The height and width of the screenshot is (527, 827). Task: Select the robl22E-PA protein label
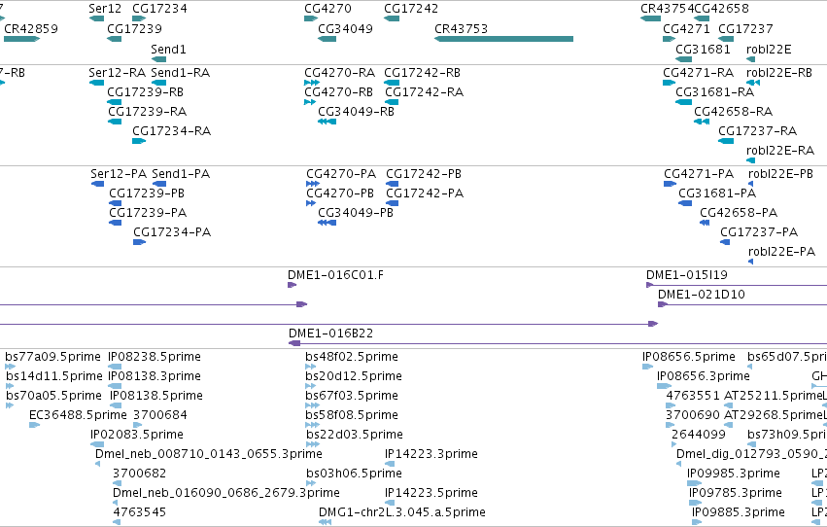click(781, 252)
